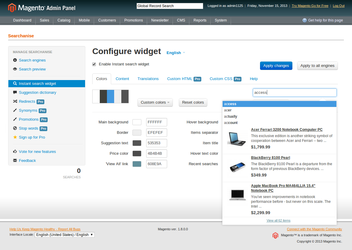Open Suggestion dictionary sidebar link
The image size is (352, 250).
tap(37, 92)
